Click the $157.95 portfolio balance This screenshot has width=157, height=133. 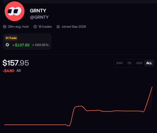16,63
